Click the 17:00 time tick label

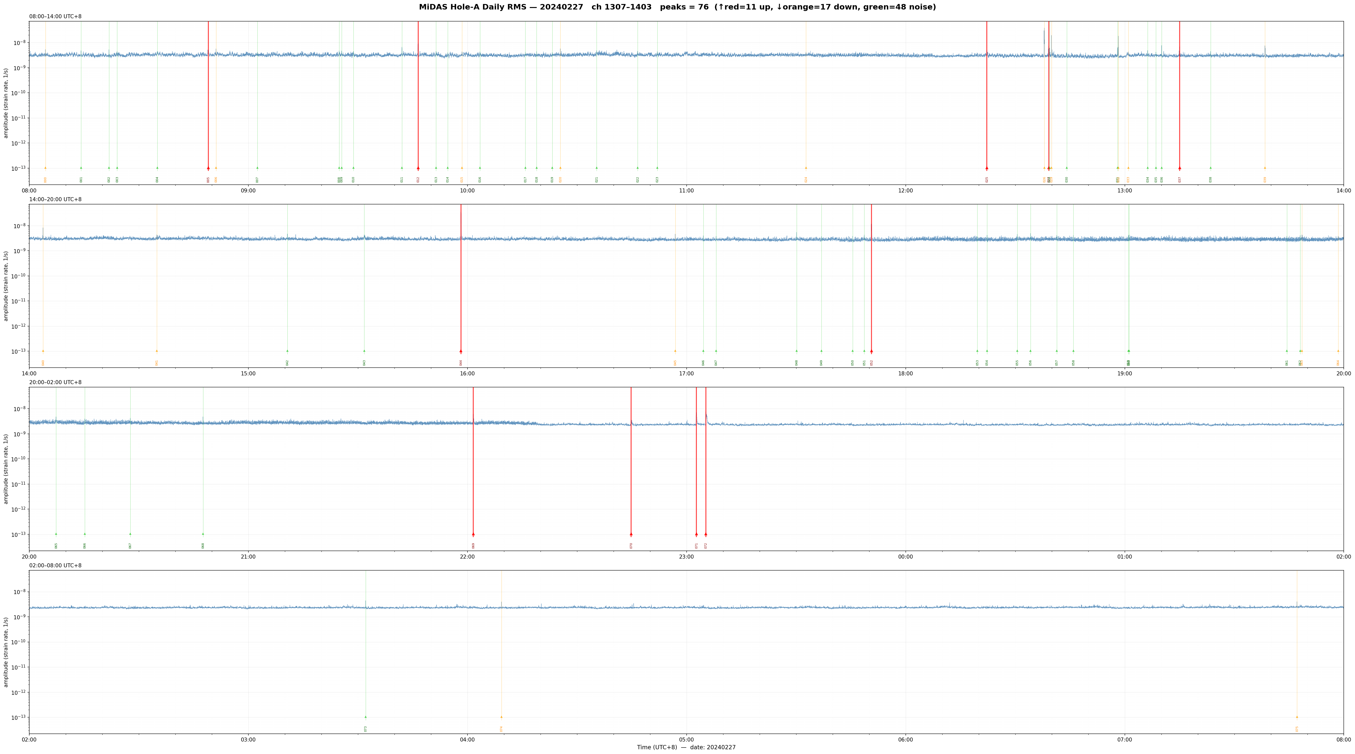coord(686,374)
